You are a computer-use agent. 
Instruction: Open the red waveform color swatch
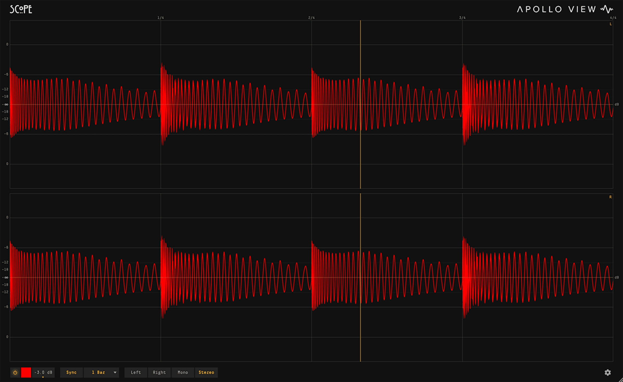26,372
